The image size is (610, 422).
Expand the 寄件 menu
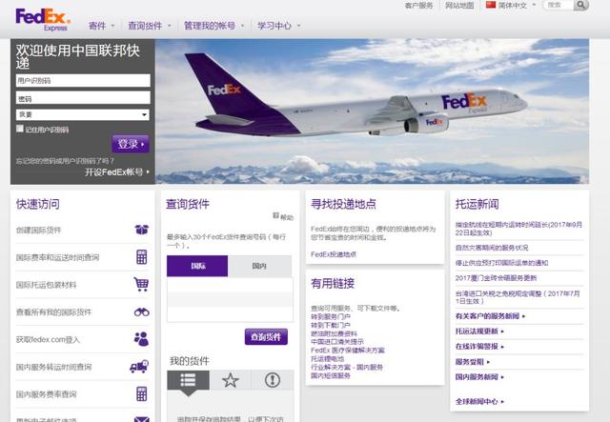point(101,26)
